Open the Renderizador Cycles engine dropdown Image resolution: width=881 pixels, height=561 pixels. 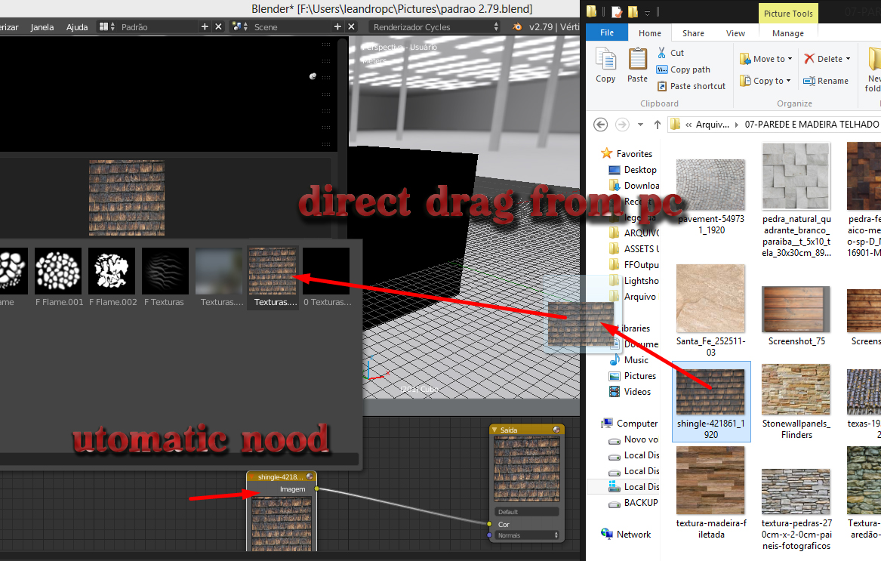click(434, 26)
